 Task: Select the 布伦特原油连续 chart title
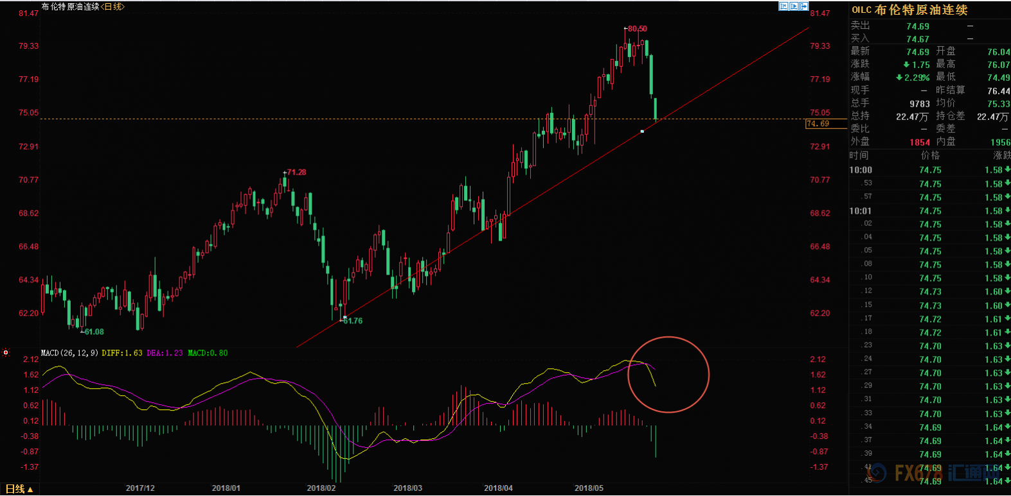(71, 6)
